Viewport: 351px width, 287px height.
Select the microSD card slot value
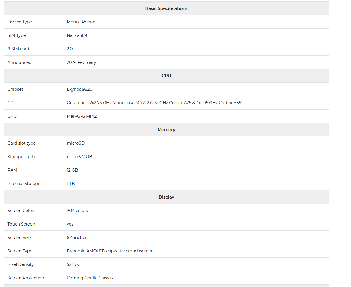click(76, 143)
